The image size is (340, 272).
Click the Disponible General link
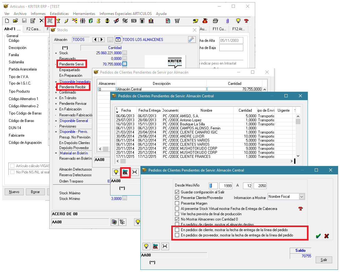(74, 121)
